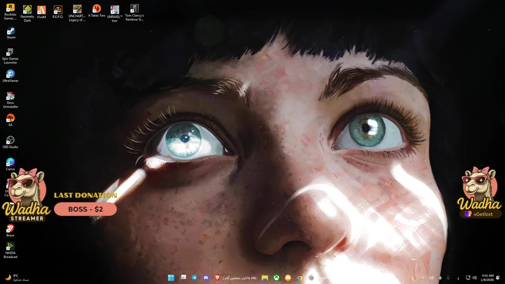The height and width of the screenshot is (284, 505).
Task: Select the FiveM desktop icon
Action: [x=41, y=13]
